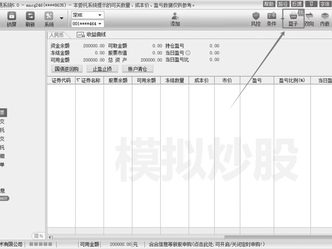Image resolution: width=332 pixels, height=249 pixels.
Task: Lock the screen with 锁屏 icon
Action: coord(11,19)
